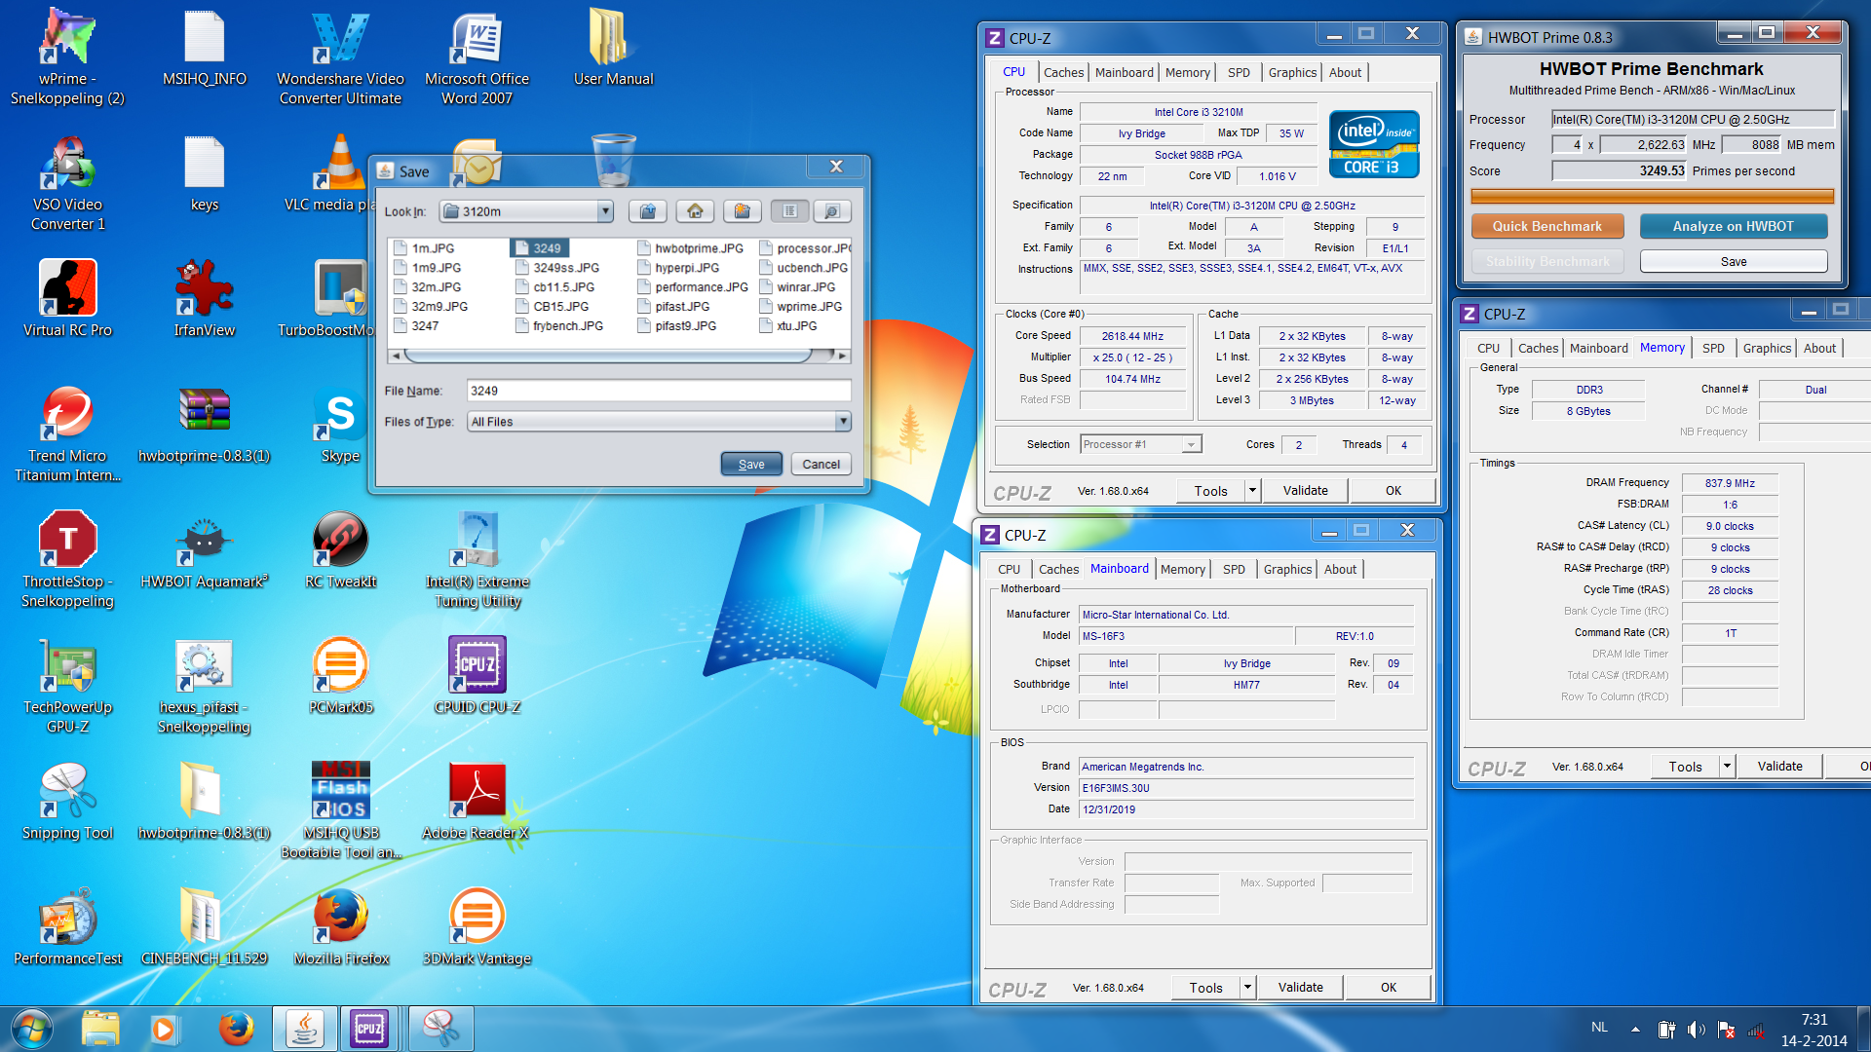The height and width of the screenshot is (1052, 1871).
Task: Click the NL language indicator
Action: click(1599, 1027)
